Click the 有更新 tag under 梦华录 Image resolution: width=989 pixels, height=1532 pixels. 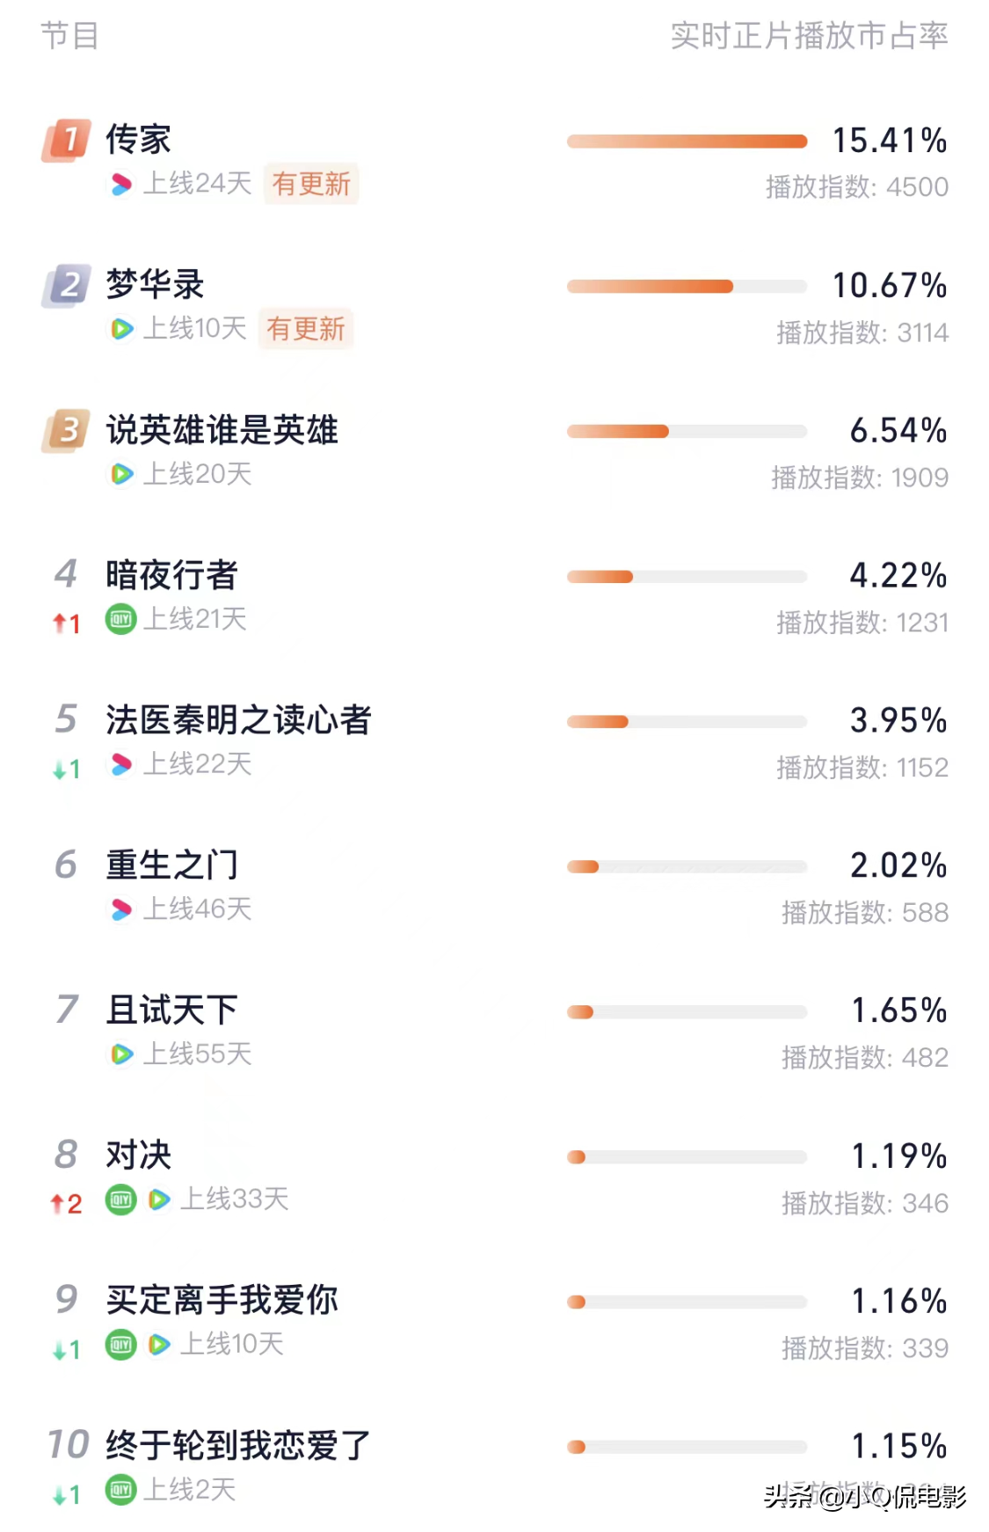click(x=306, y=329)
